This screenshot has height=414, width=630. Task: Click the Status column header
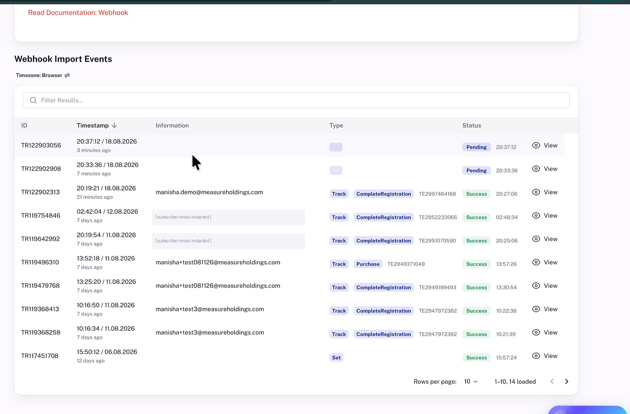coord(472,125)
